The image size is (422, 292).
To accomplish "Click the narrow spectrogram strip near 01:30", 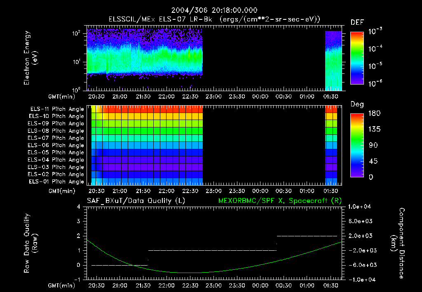I will point(333,61).
